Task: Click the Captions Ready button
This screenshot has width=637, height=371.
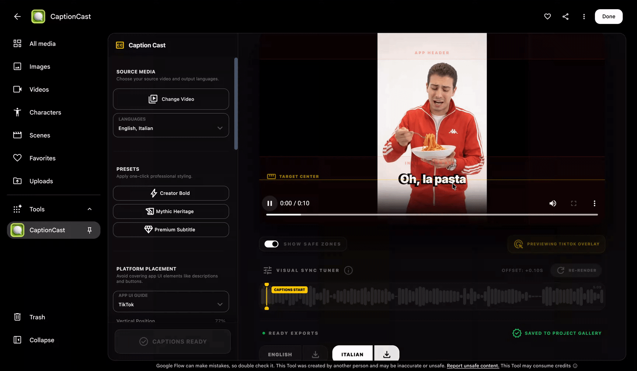Action: [x=173, y=342]
